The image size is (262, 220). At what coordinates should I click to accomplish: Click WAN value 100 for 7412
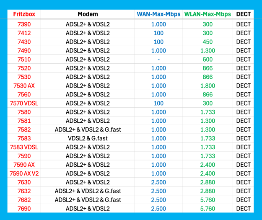[x=158, y=33]
